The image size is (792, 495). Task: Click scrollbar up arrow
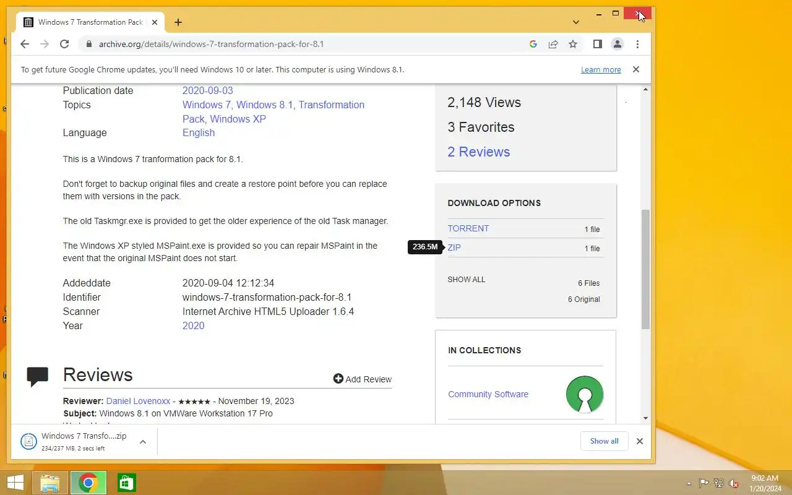click(645, 90)
